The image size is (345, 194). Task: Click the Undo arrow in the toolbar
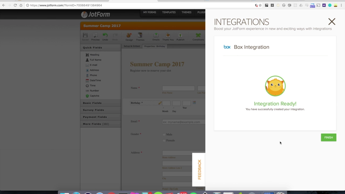pyautogui.click(x=105, y=37)
